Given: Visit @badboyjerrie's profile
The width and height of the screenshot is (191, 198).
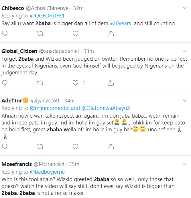Looking at the screenshot, I should pos(48,172).
